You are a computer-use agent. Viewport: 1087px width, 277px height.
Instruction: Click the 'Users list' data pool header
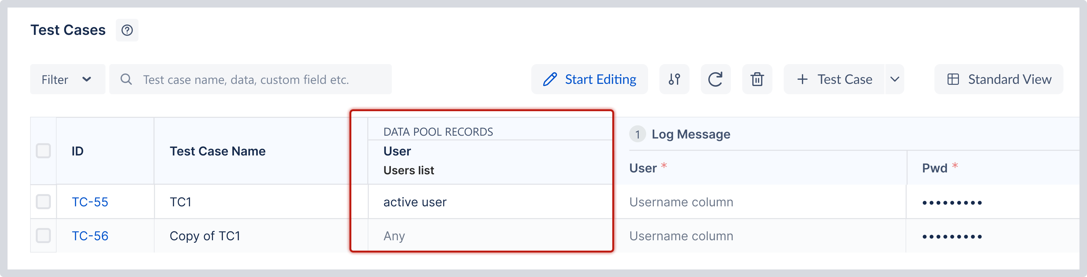(x=408, y=170)
